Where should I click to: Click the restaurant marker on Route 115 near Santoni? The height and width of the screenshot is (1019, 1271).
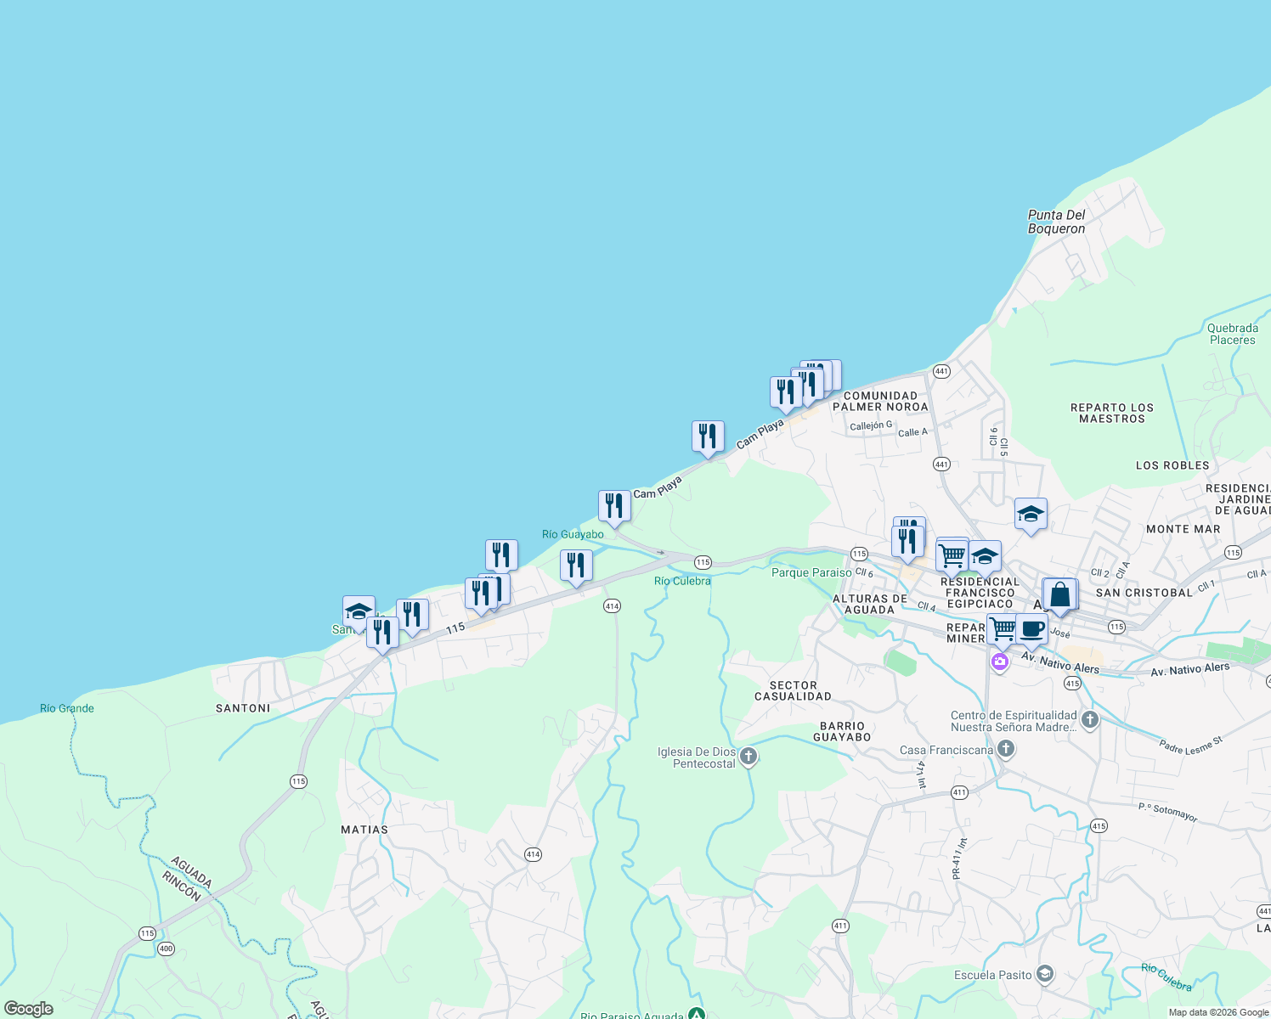coord(382,633)
